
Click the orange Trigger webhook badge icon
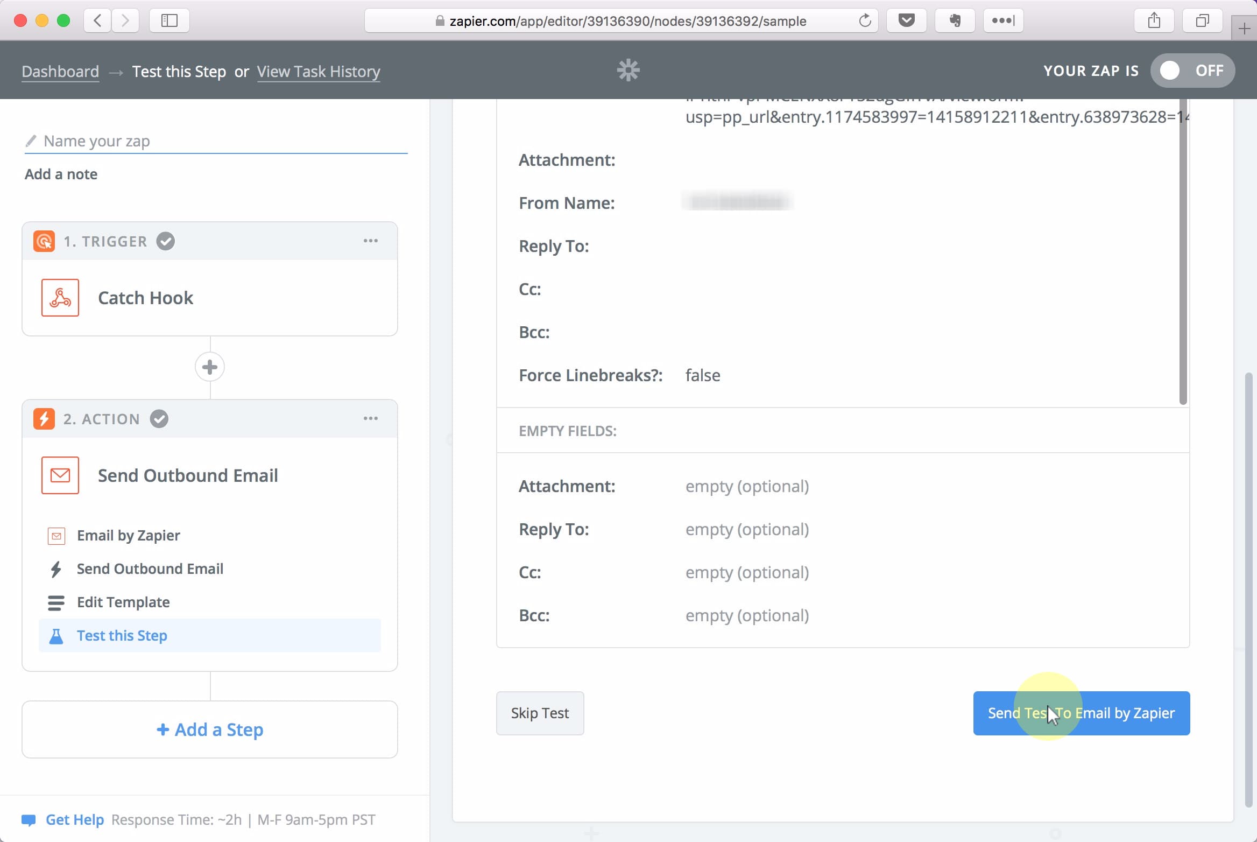(x=44, y=241)
